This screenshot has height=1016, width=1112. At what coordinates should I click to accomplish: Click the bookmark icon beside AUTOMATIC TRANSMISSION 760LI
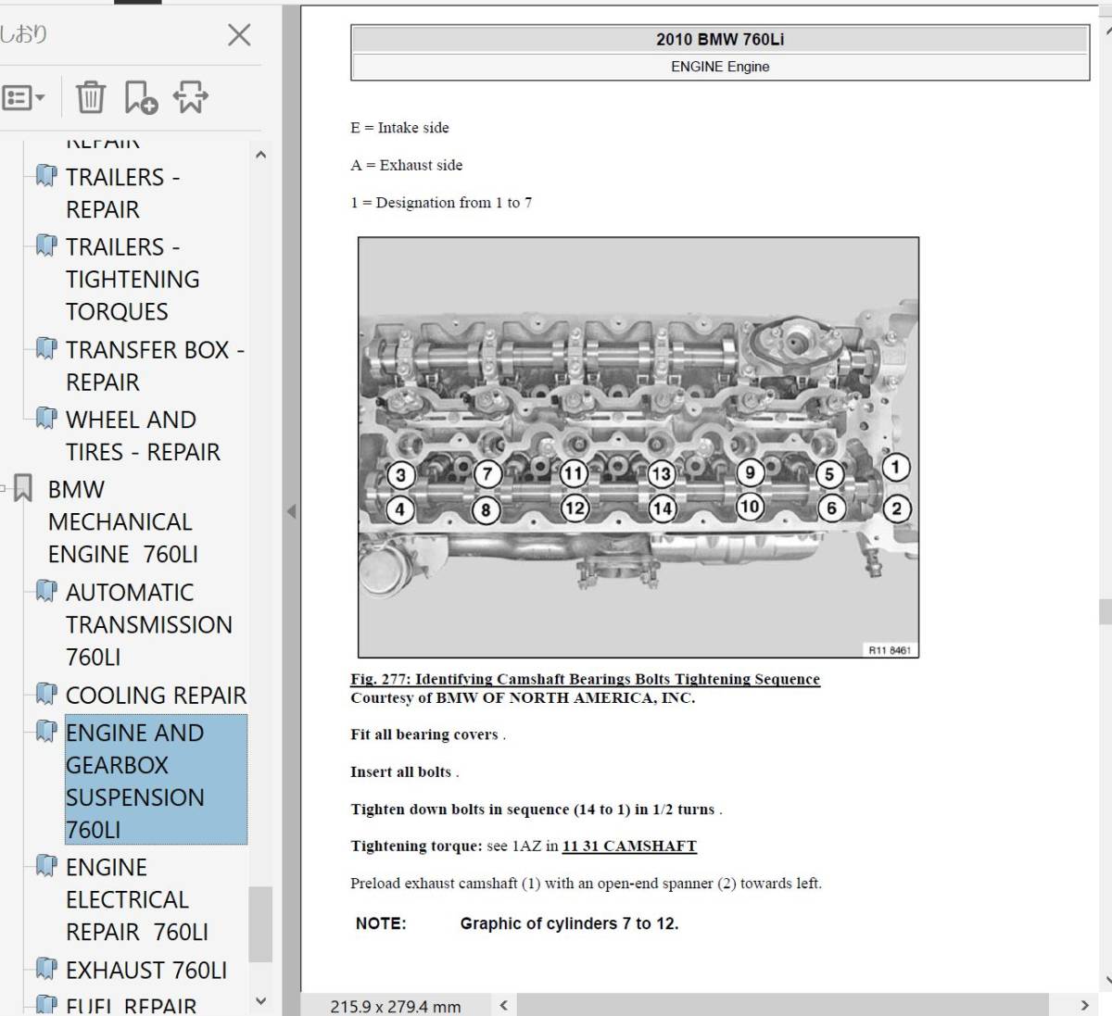46,591
